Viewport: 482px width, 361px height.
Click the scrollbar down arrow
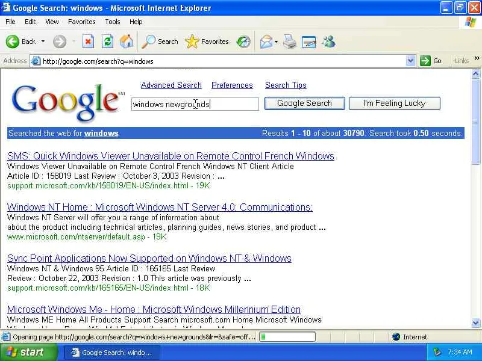[475, 322]
